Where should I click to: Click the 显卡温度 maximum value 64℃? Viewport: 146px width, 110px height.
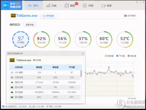39,97
